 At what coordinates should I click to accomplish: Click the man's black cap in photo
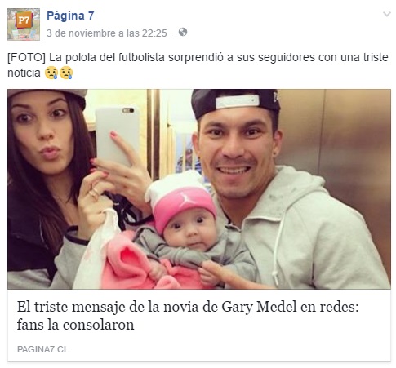[235, 102]
